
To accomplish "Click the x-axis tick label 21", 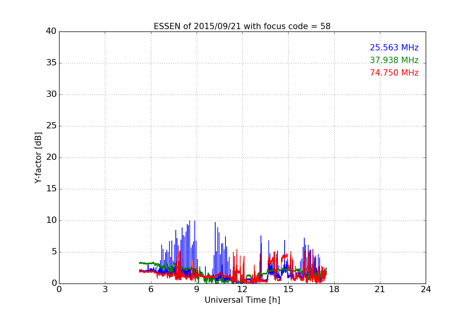I will 380,289.
